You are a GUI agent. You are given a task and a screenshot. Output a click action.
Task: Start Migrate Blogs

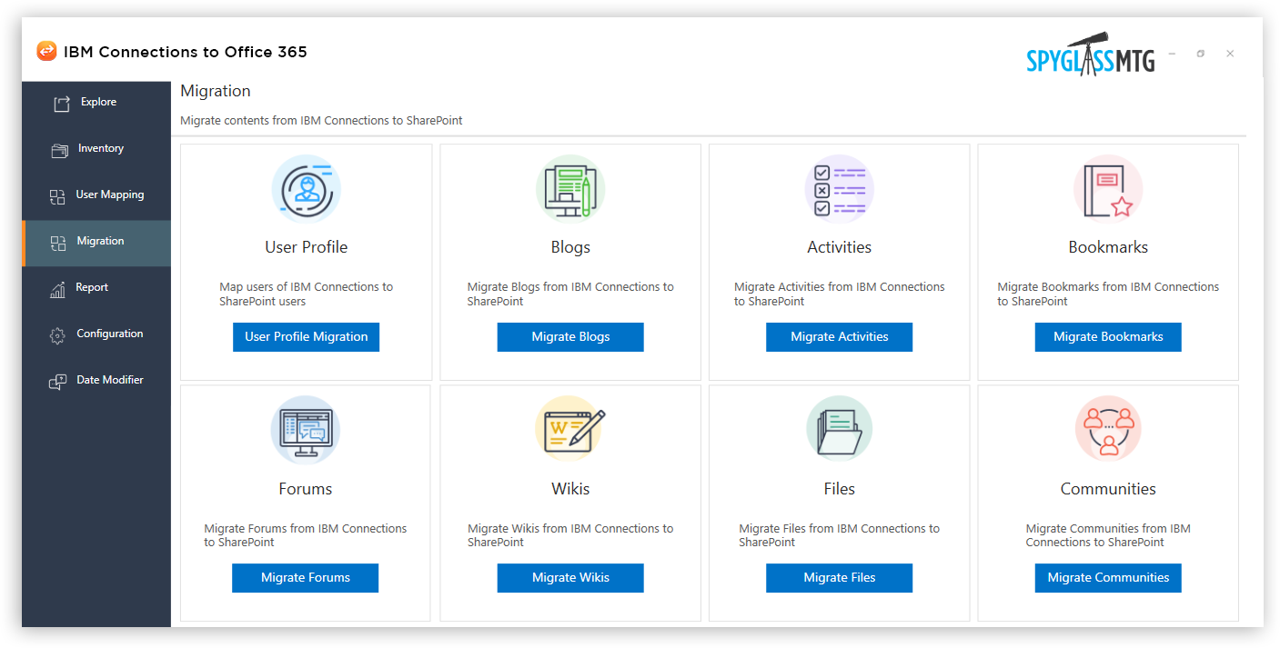coord(570,336)
